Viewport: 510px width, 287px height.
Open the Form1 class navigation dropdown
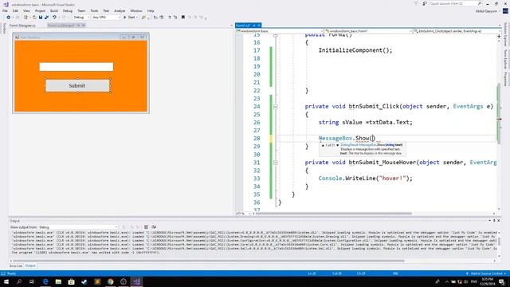(368, 31)
